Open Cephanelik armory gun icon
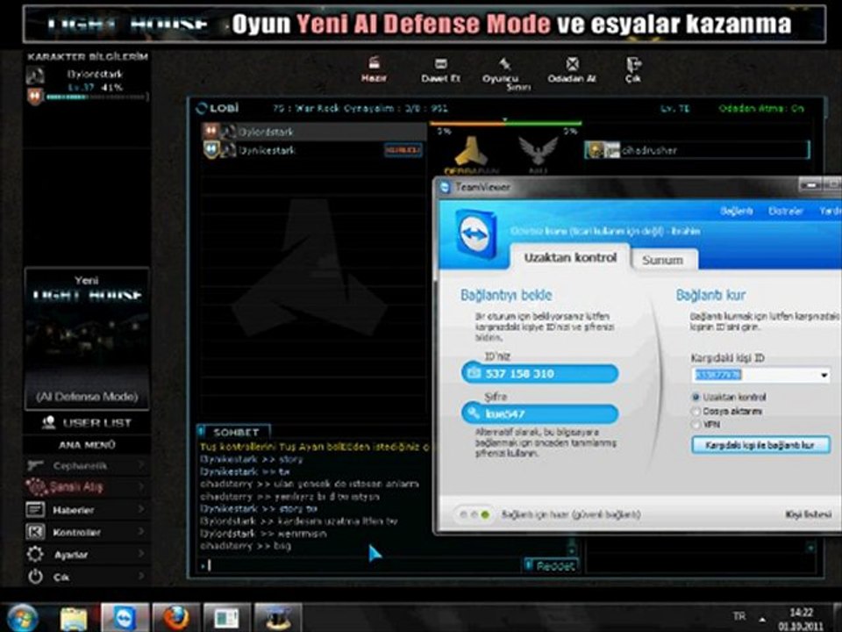842x632 pixels. [x=35, y=465]
